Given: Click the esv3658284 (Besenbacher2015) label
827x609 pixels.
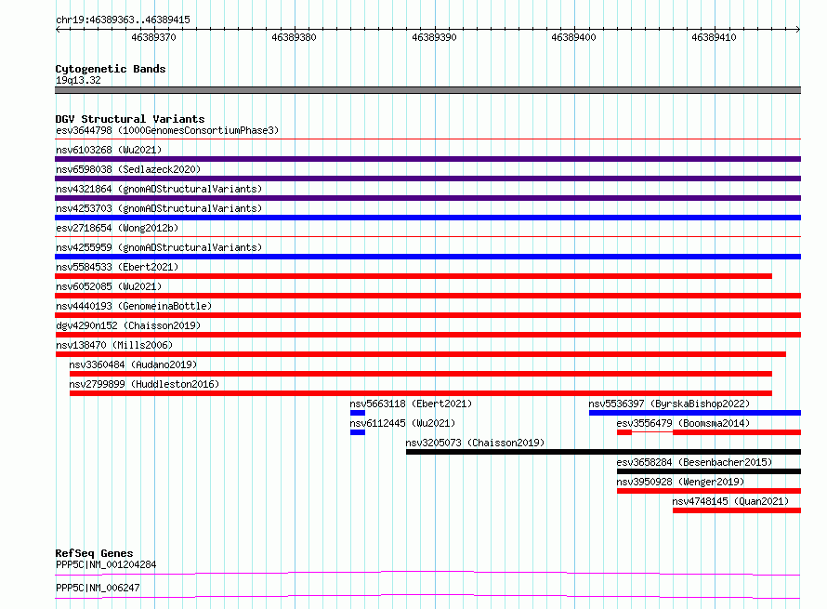Looking at the screenshot, I should coord(694,462).
